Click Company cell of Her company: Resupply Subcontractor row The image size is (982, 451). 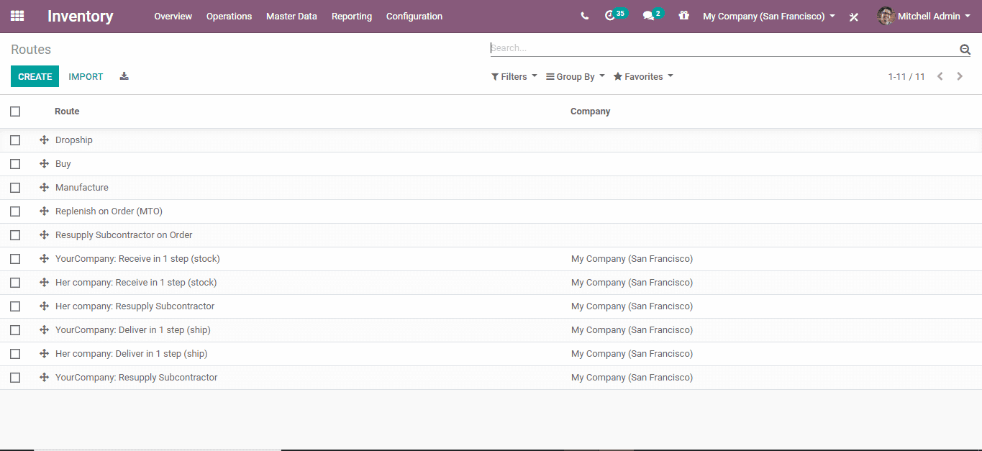pos(632,306)
